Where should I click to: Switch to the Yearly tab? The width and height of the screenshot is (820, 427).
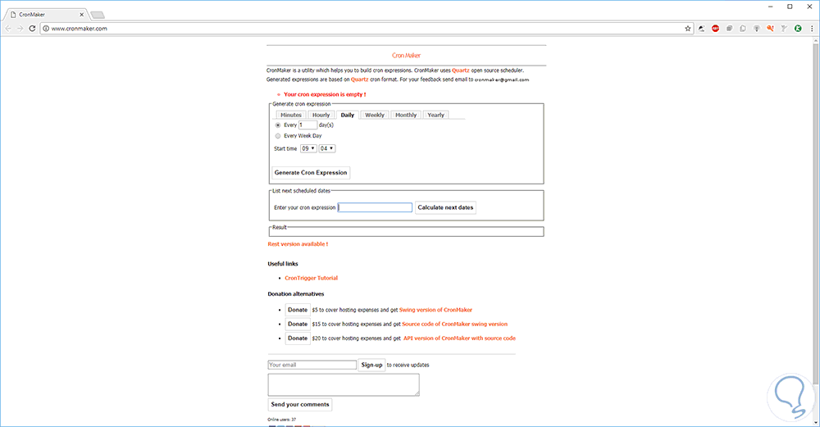pos(435,115)
